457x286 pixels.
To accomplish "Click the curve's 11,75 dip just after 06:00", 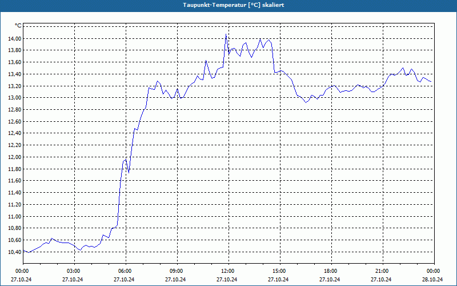I will tap(129, 173).
